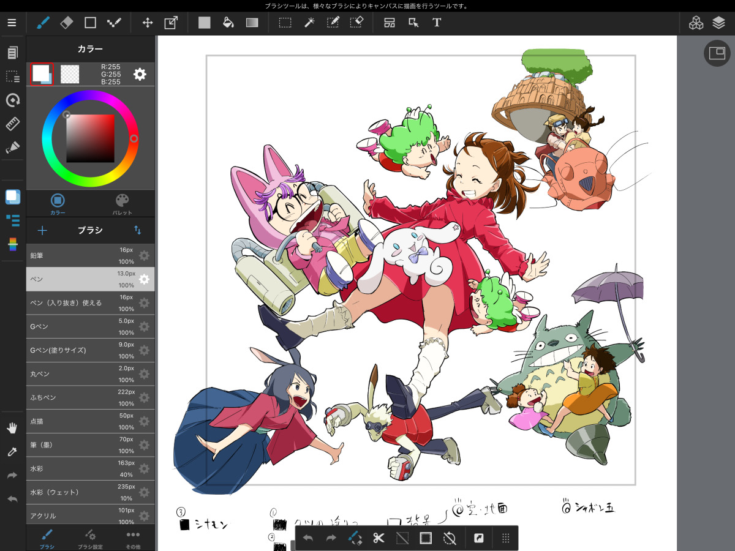Click the pen nib icon in left sidebar
Image resolution: width=735 pixels, height=551 pixels.
[12, 148]
